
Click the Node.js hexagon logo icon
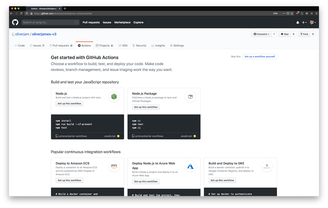[114, 96]
